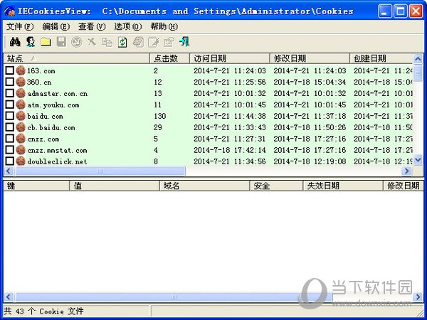The height and width of the screenshot is (320, 427).
Task: Click cookie icon beside admaster.com.cn
Action: (x=21, y=93)
